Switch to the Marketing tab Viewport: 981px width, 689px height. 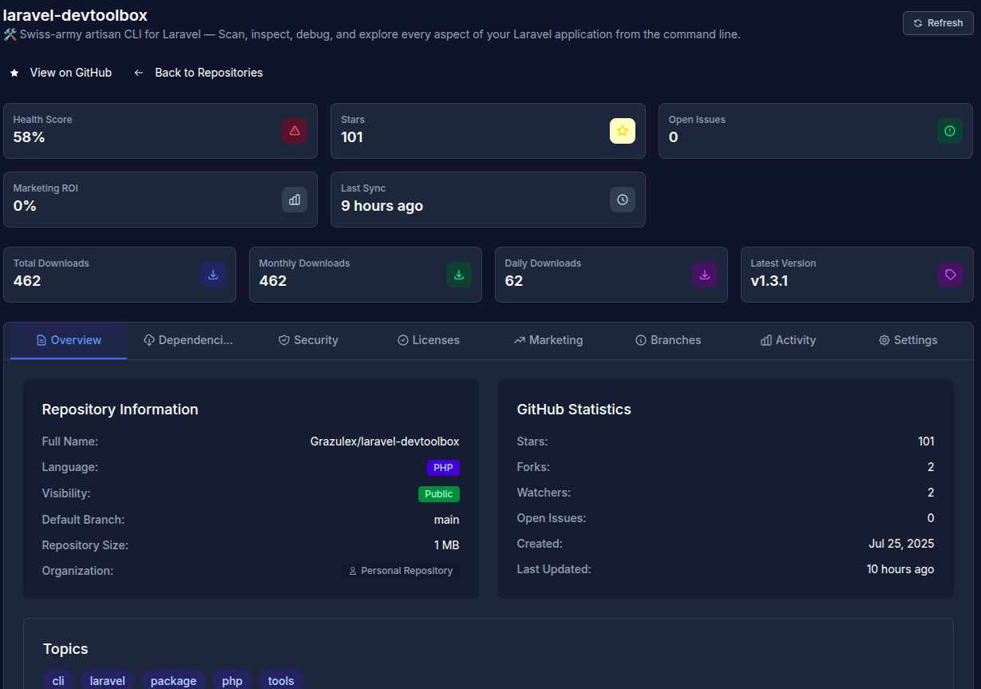coord(548,340)
